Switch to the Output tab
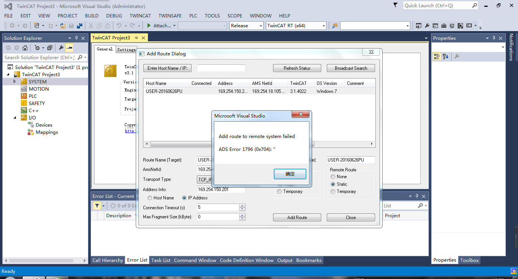Viewport: 518px width, 279px height. click(285, 260)
